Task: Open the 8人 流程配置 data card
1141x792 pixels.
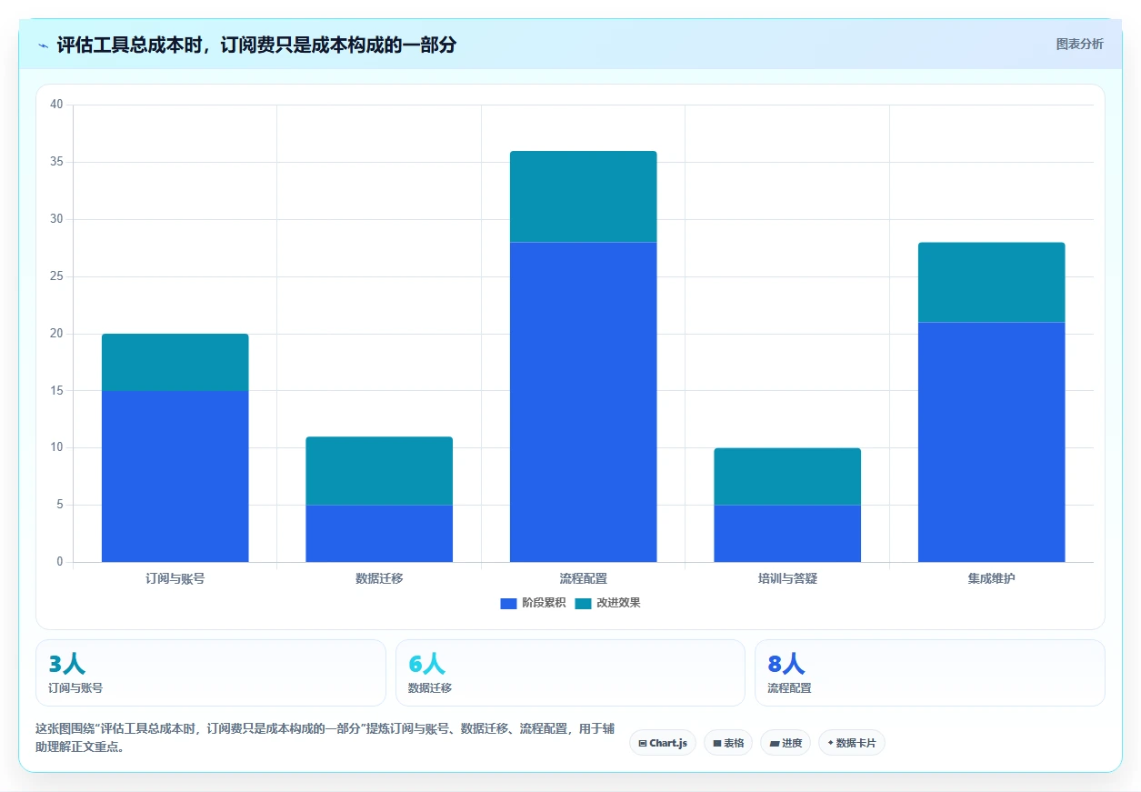Action: (930, 673)
